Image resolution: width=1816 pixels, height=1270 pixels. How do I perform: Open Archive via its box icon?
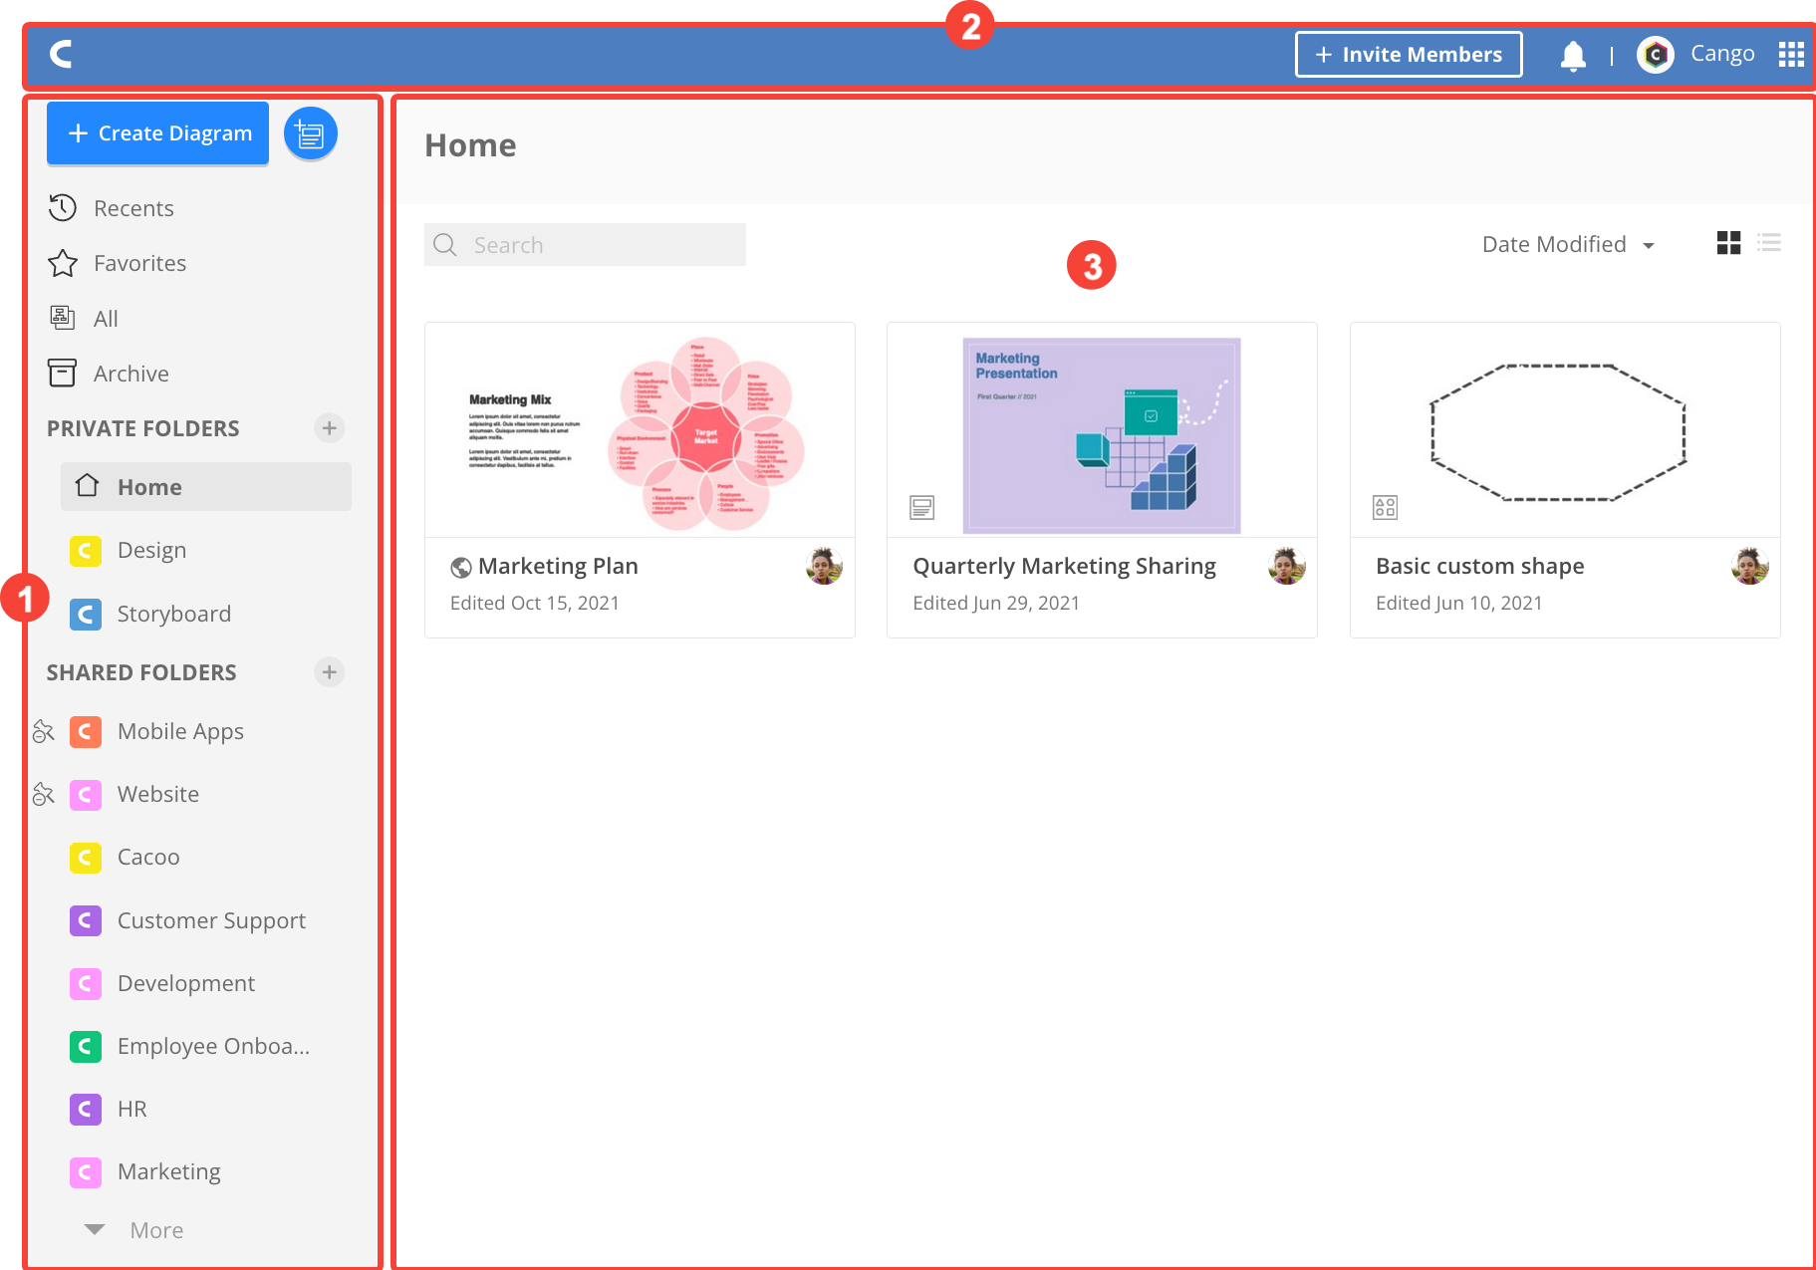click(x=62, y=373)
